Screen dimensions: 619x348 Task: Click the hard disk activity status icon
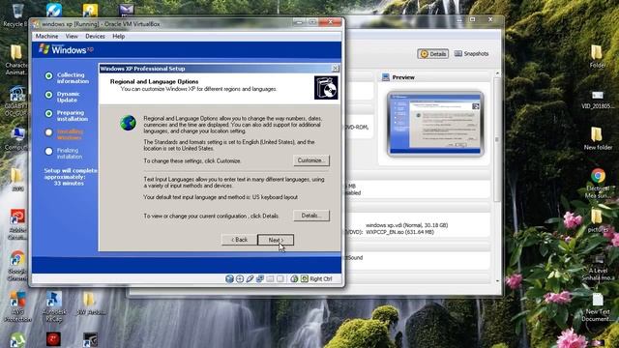pos(229,279)
